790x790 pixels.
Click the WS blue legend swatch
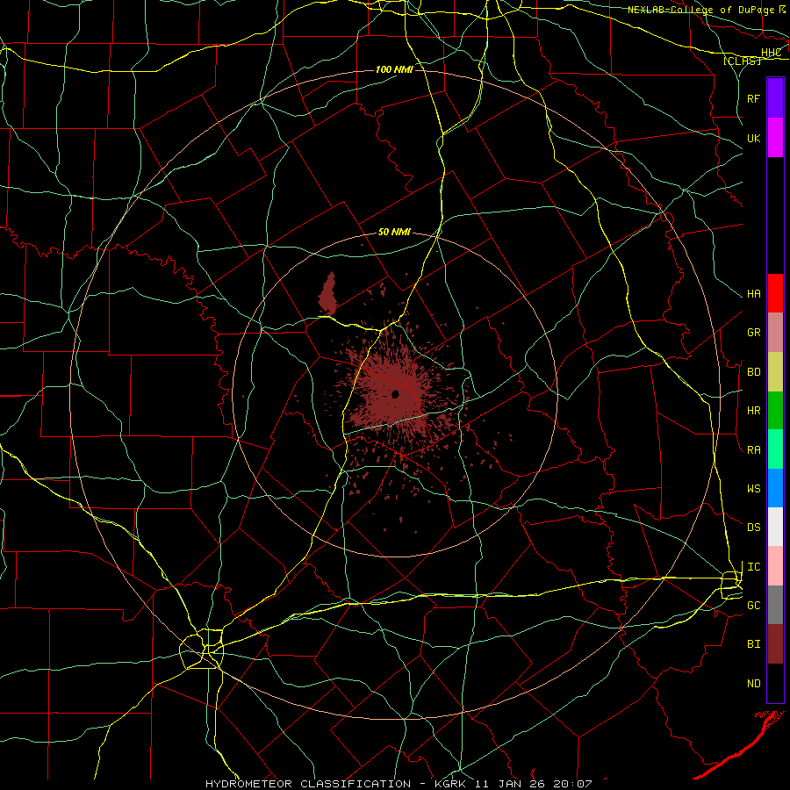(x=775, y=488)
